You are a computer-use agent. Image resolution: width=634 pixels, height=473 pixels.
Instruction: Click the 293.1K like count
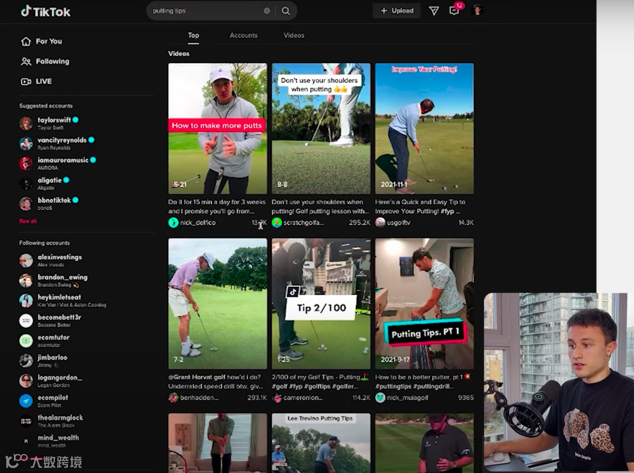[x=257, y=398]
